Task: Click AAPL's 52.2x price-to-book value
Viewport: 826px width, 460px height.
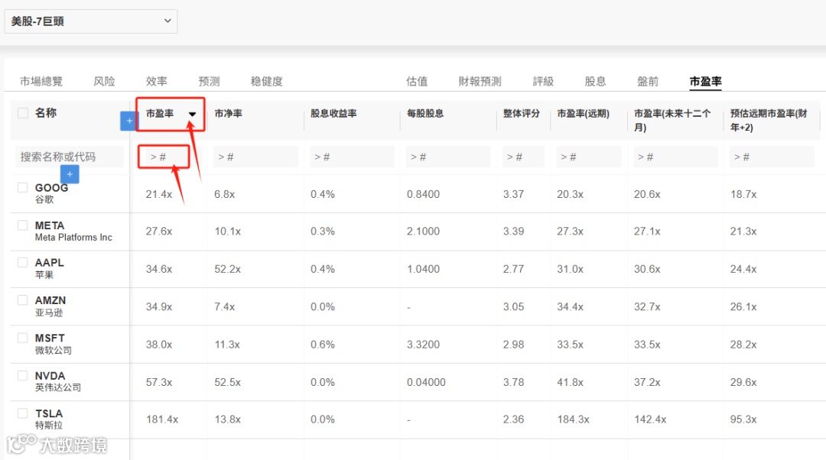Action: click(228, 269)
